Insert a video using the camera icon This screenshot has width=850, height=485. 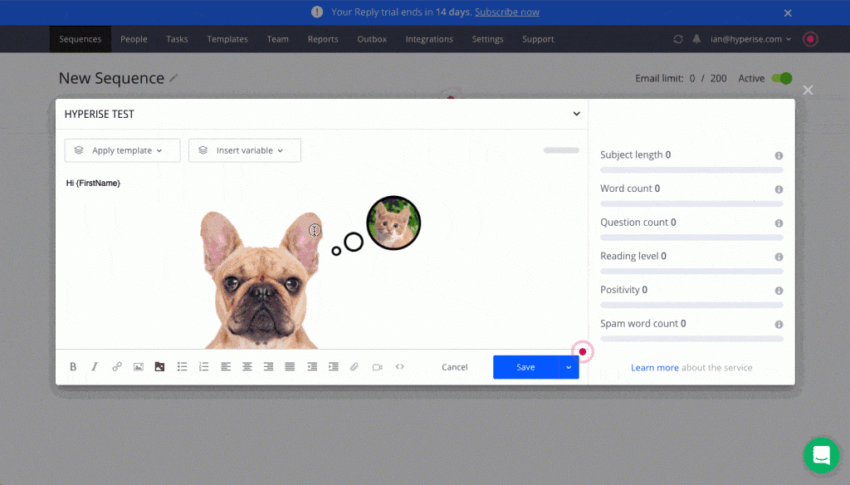377,367
